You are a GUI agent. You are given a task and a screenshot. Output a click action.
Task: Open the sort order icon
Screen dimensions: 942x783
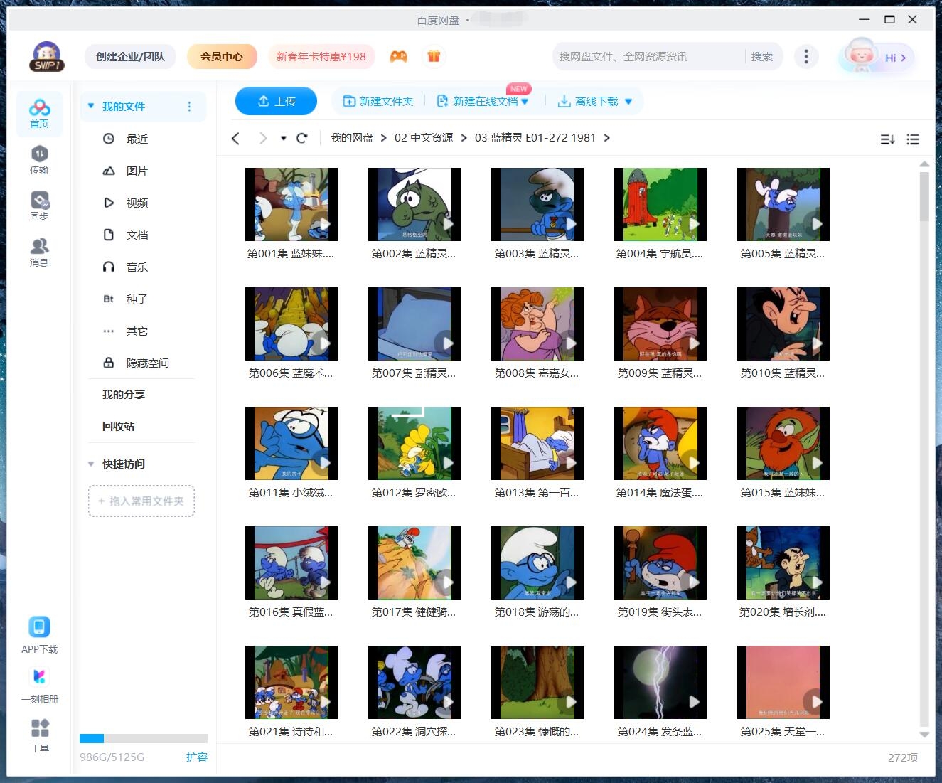pyautogui.click(x=887, y=139)
